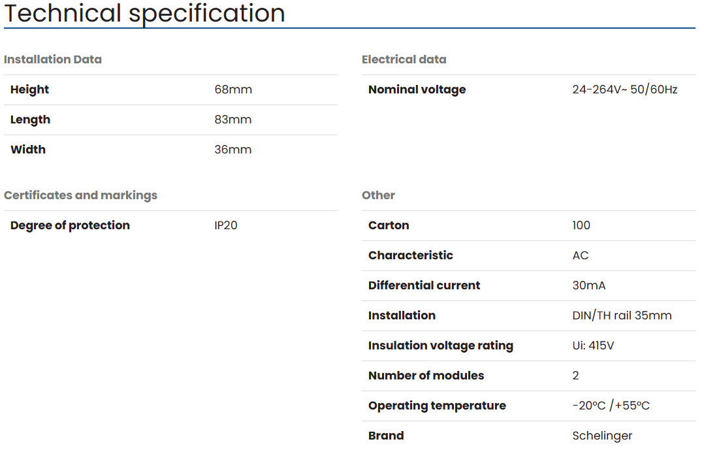Click the Electrical data section title
Viewport: 704px width, 450px height.
coord(404,59)
